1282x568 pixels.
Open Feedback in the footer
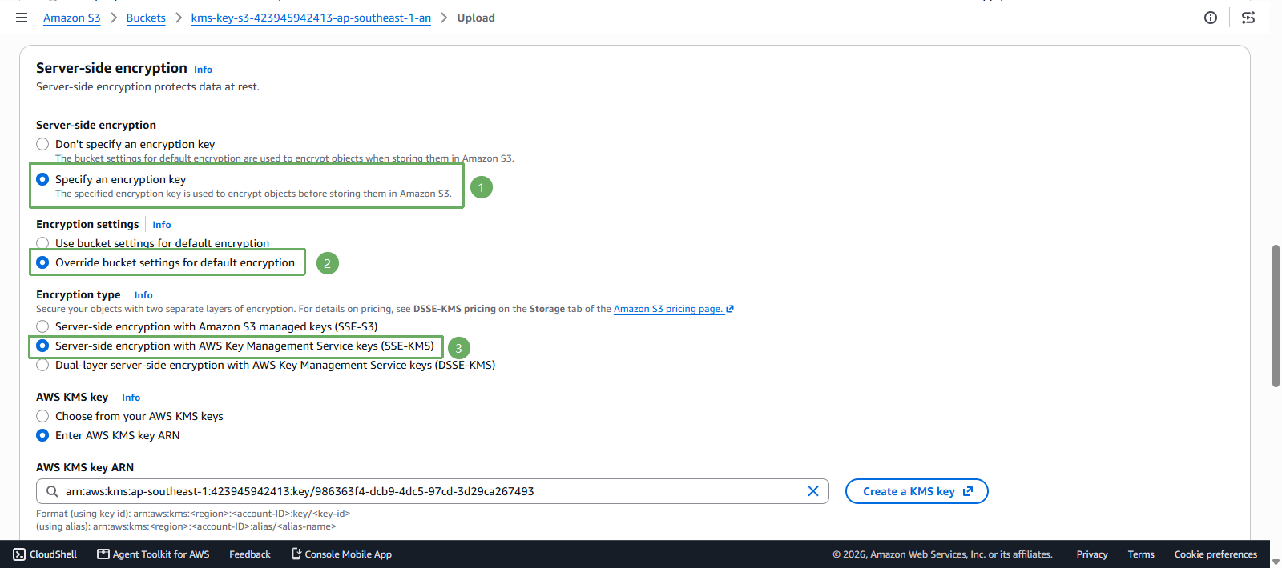[250, 554]
